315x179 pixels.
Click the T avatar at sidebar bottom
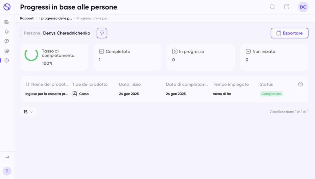(7, 171)
